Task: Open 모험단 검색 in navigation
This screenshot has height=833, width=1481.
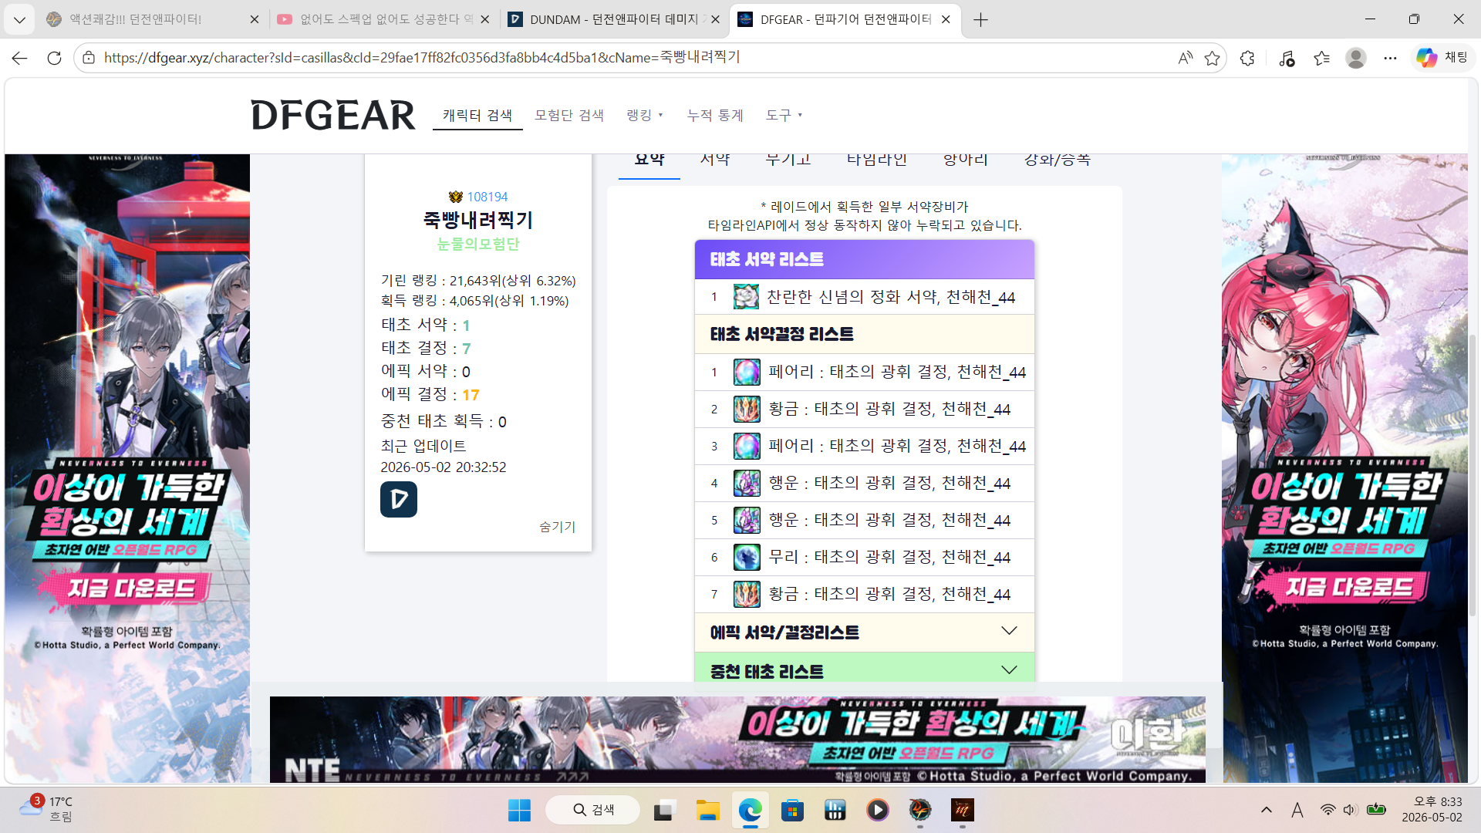Action: pos(569,115)
